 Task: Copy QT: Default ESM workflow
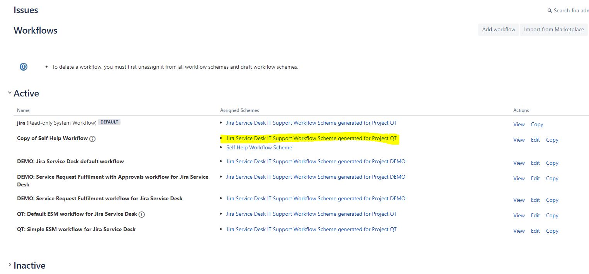click(552, 215)
